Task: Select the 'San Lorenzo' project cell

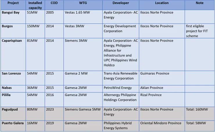Action: coord(13,78)
